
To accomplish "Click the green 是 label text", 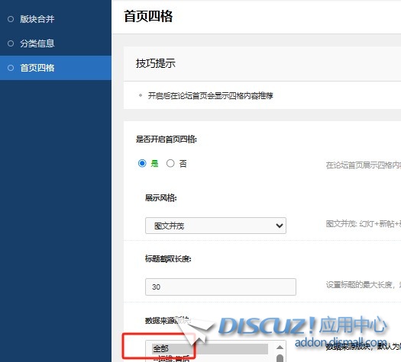I will [x=154, y=164].
